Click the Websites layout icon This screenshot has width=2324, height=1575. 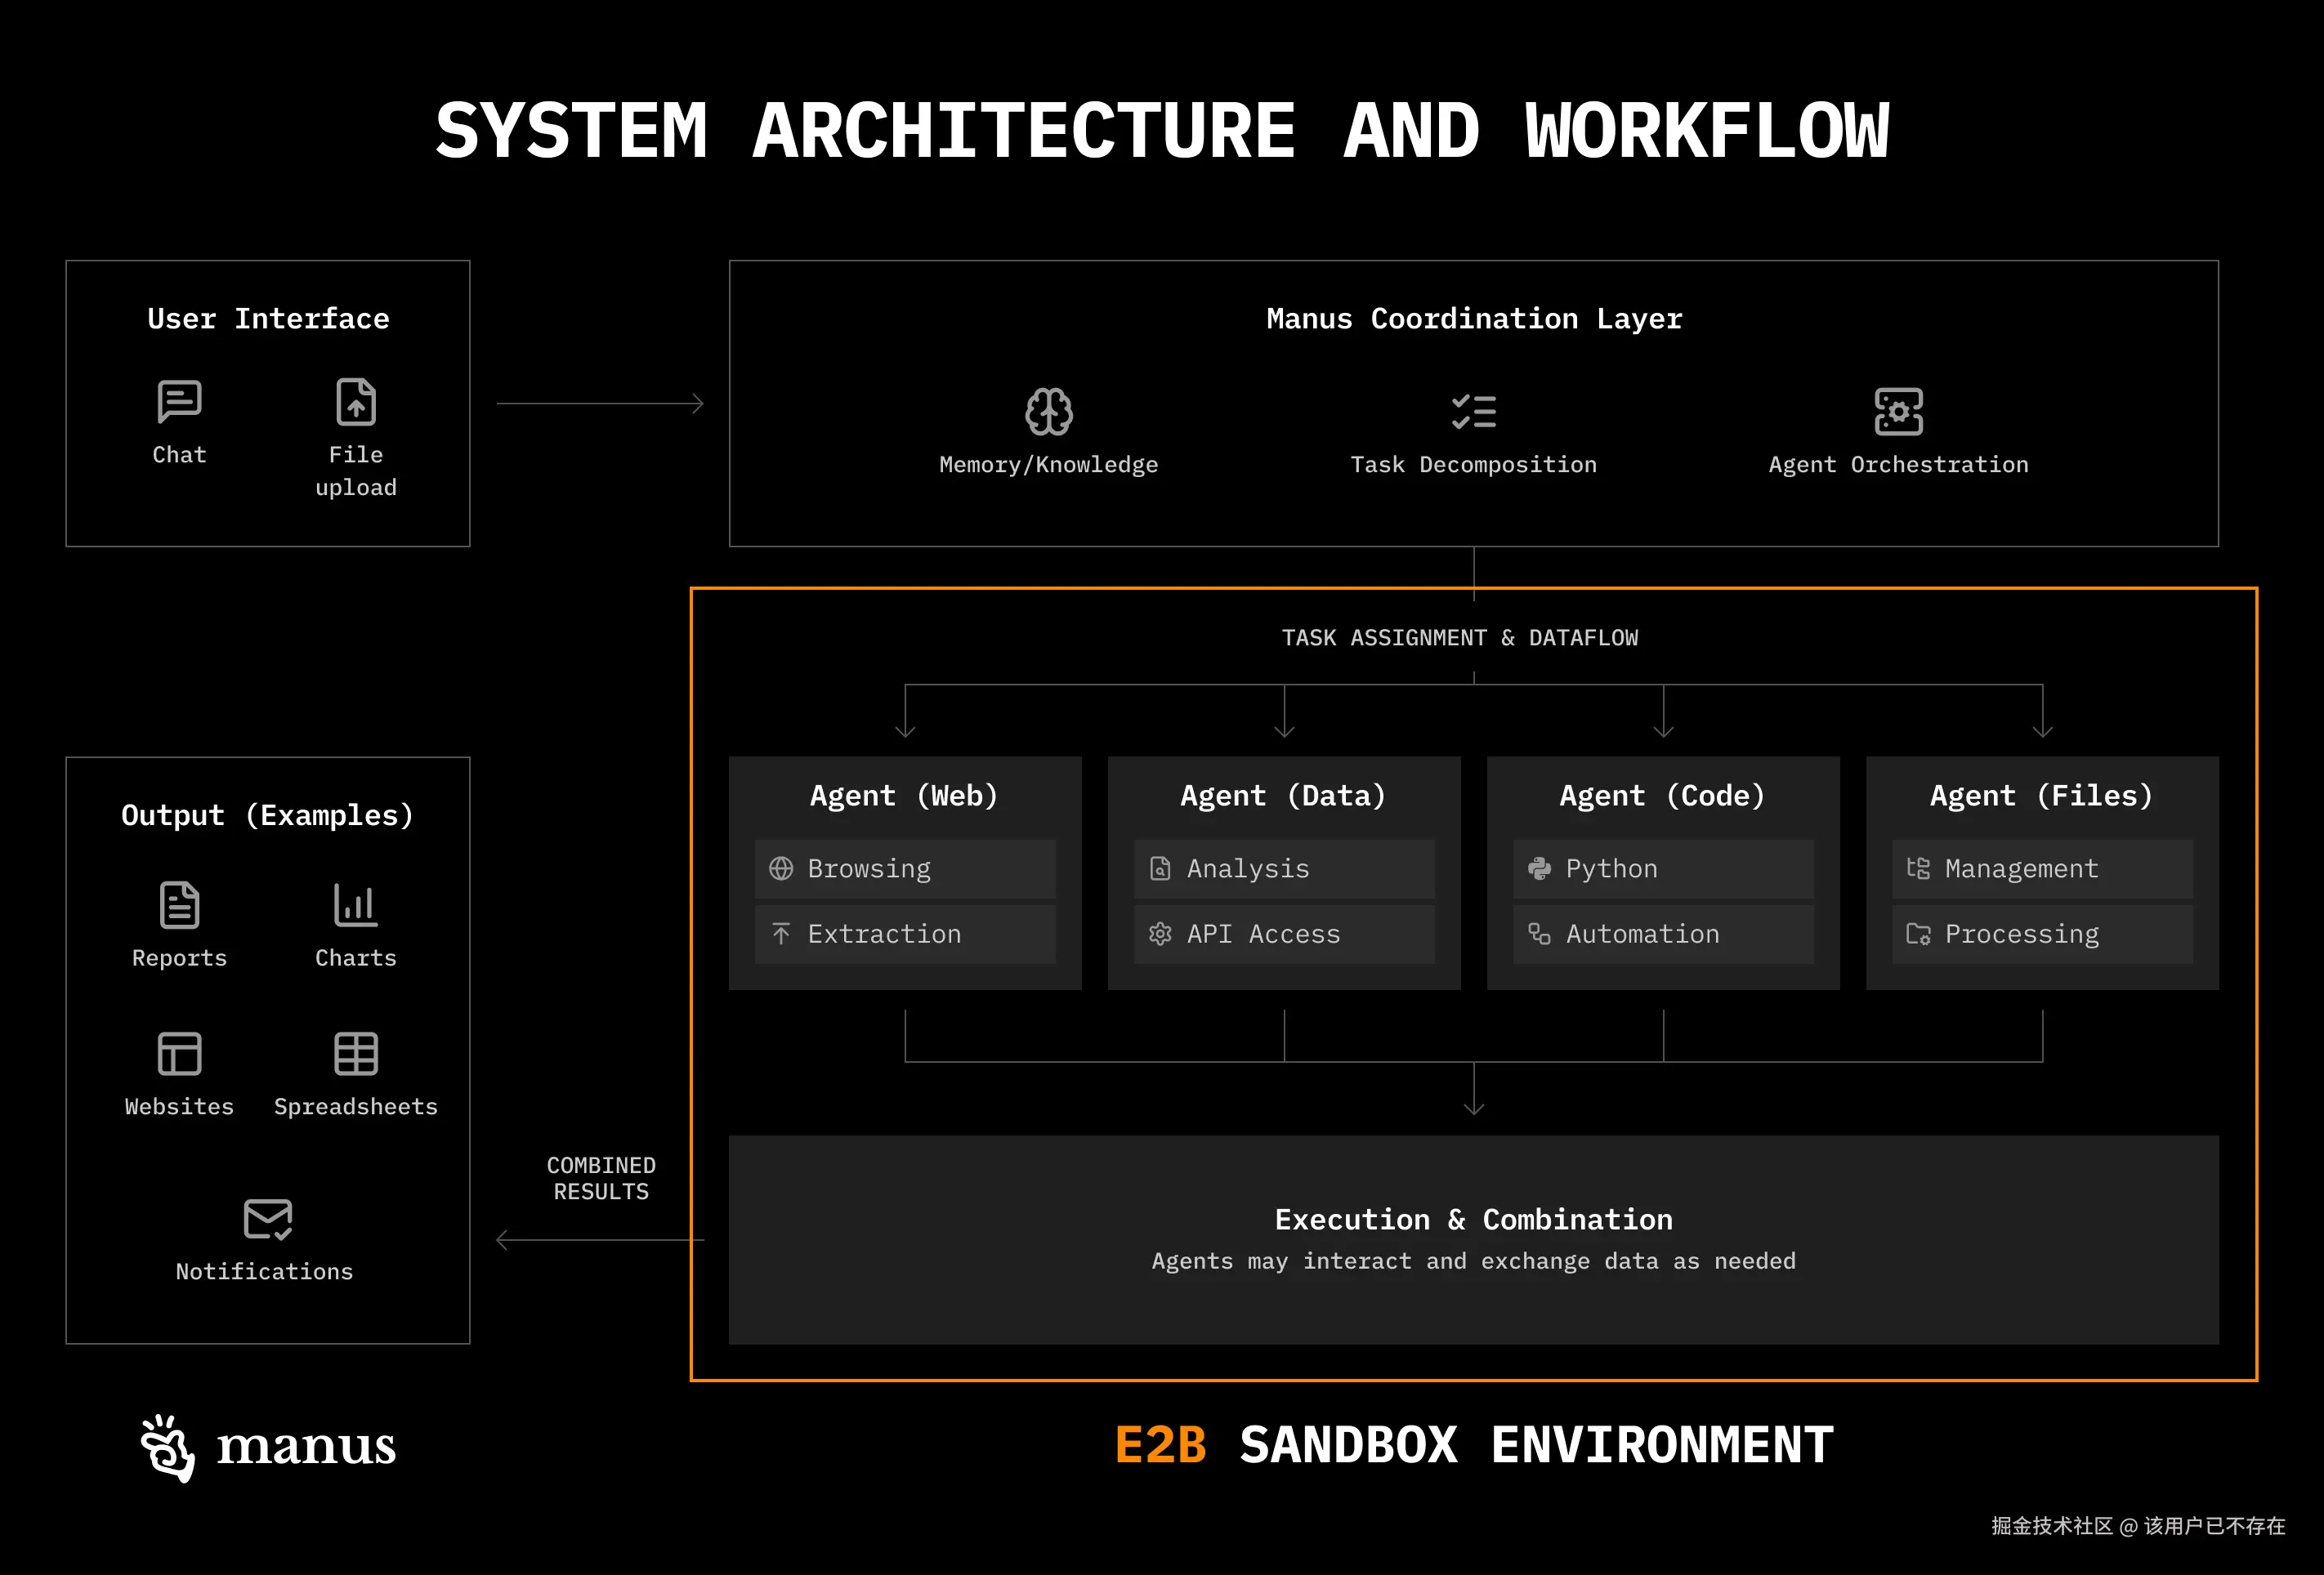tap(179, 1053)
